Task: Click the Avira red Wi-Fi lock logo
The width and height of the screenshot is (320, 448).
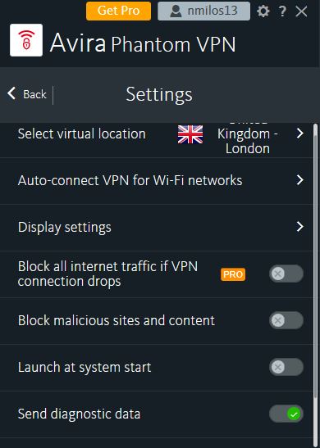Action: point(26,40)
